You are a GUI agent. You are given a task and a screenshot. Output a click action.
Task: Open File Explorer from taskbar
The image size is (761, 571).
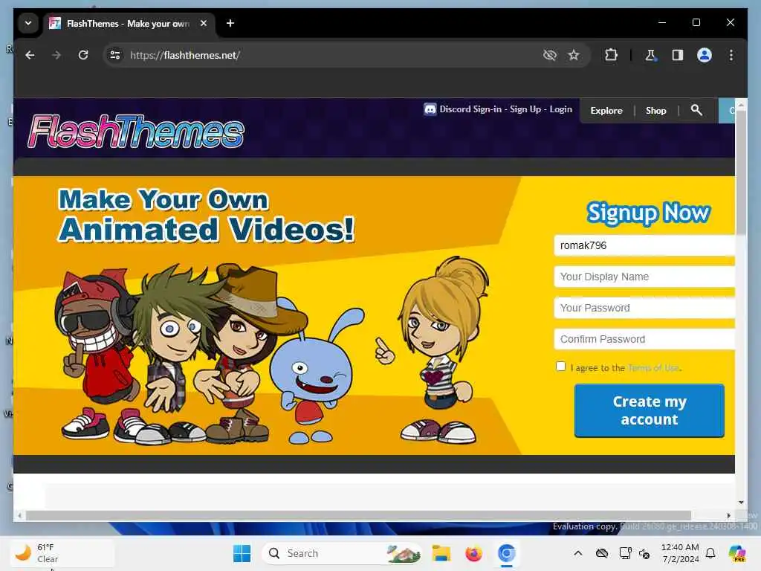click(441, 553)
